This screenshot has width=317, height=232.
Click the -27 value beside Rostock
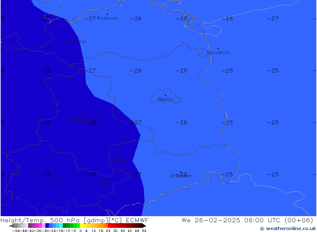point(90,19)
